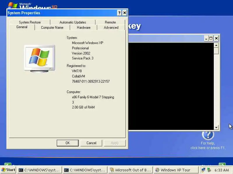Click the OK button in System Properties
233x174 pixels.
click(68, 143)
